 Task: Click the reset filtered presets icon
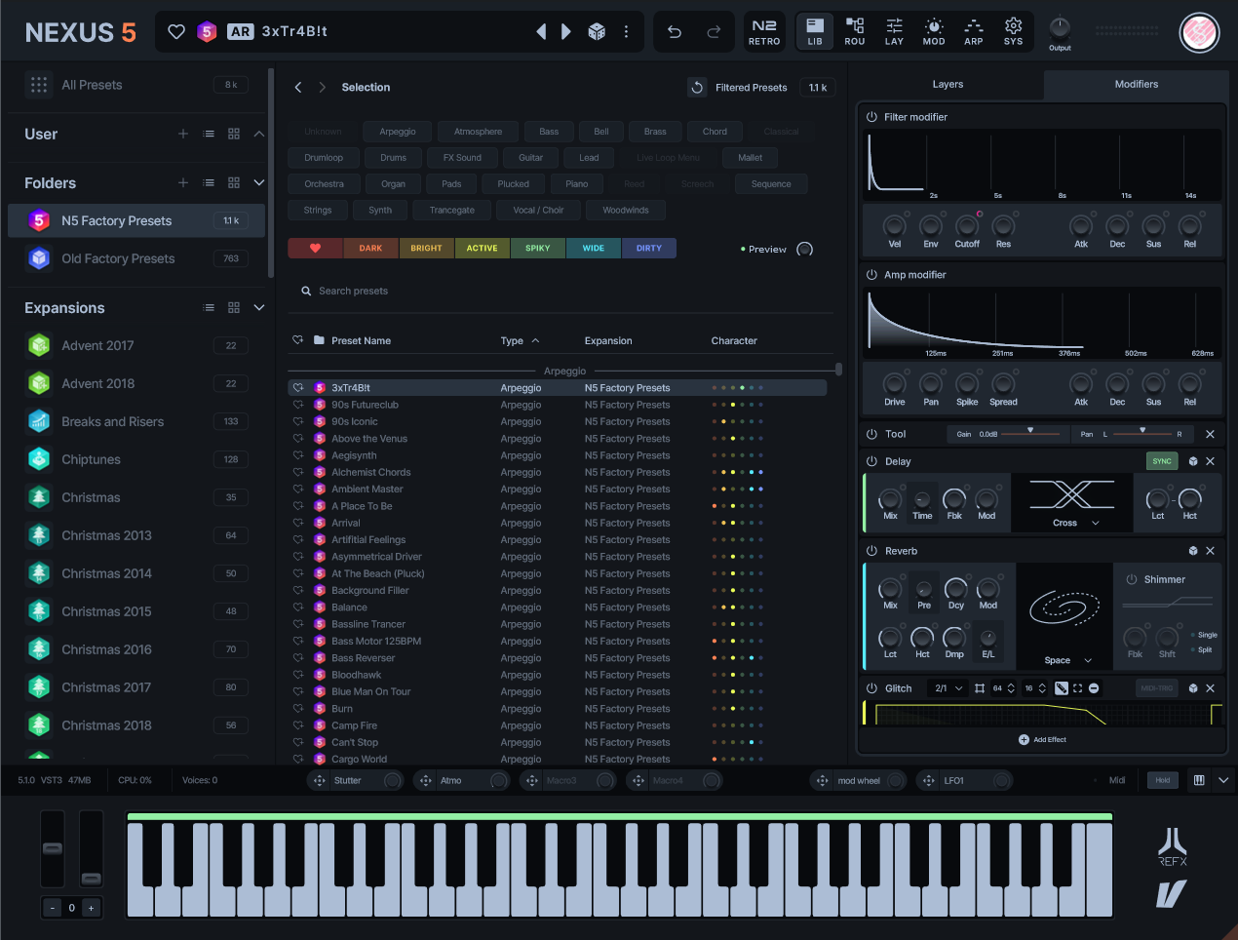click(x=697, y=88)
